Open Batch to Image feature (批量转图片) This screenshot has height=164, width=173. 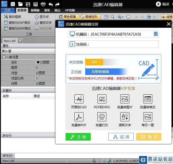click(x=125, y=102)
